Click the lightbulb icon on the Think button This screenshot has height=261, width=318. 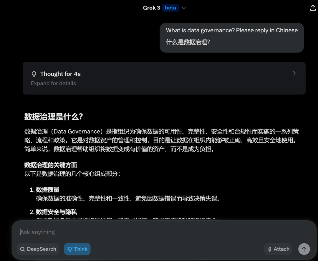pyautogui.click(x=69, y=249)
